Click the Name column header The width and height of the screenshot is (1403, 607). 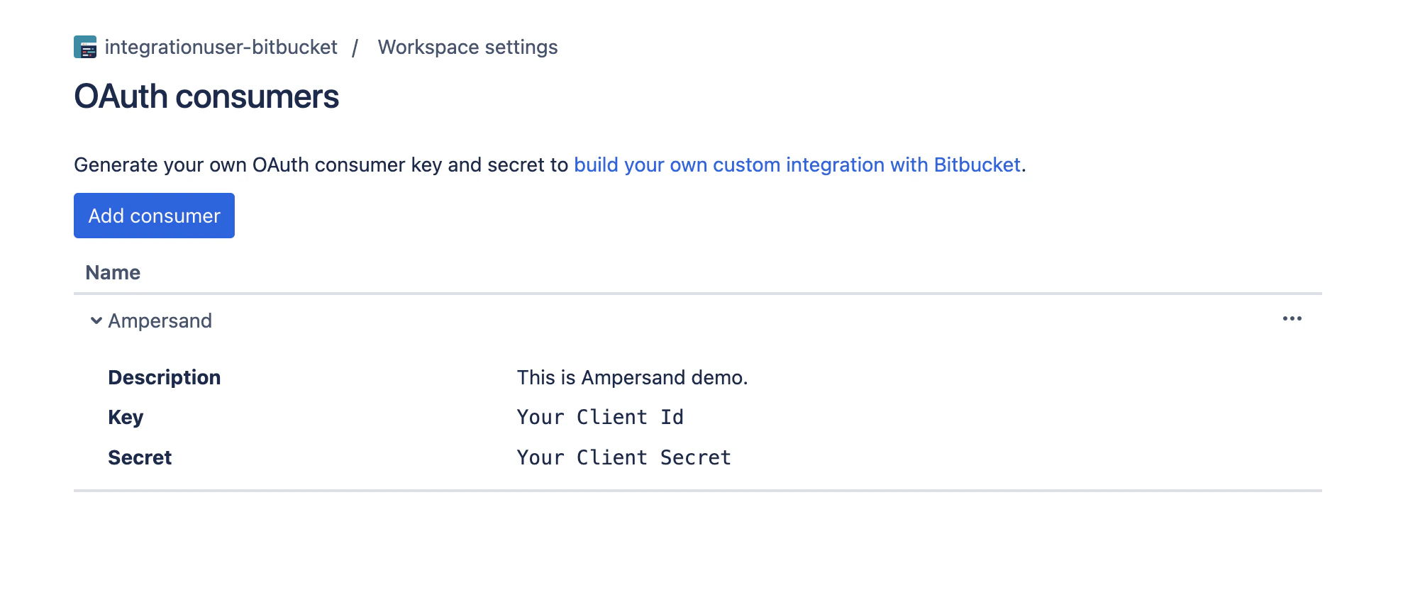112,272
